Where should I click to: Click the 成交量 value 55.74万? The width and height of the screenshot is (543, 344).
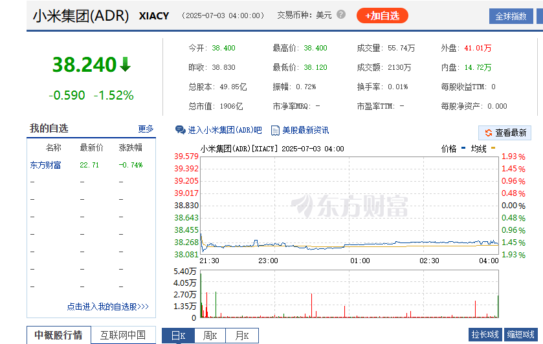(x=401, y=48)
